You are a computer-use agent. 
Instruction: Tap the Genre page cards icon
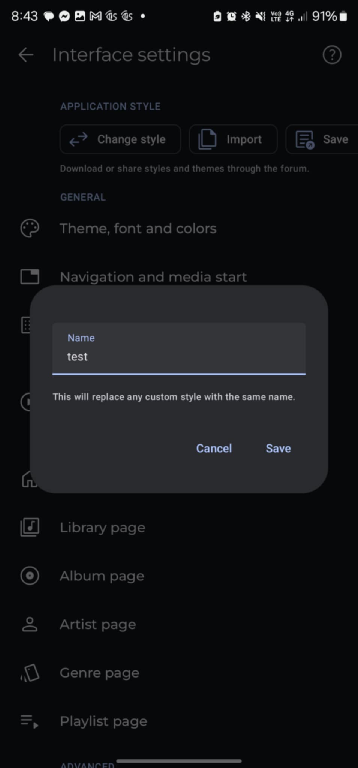[30, 673]
